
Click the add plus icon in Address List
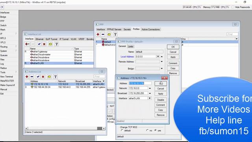tap(27, 77)
